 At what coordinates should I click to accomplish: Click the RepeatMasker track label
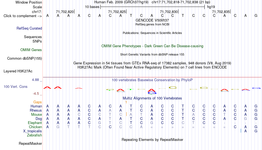[30, 143]
